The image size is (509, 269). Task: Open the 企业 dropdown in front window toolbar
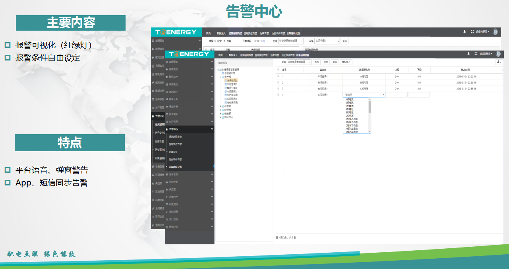point(300,62)
